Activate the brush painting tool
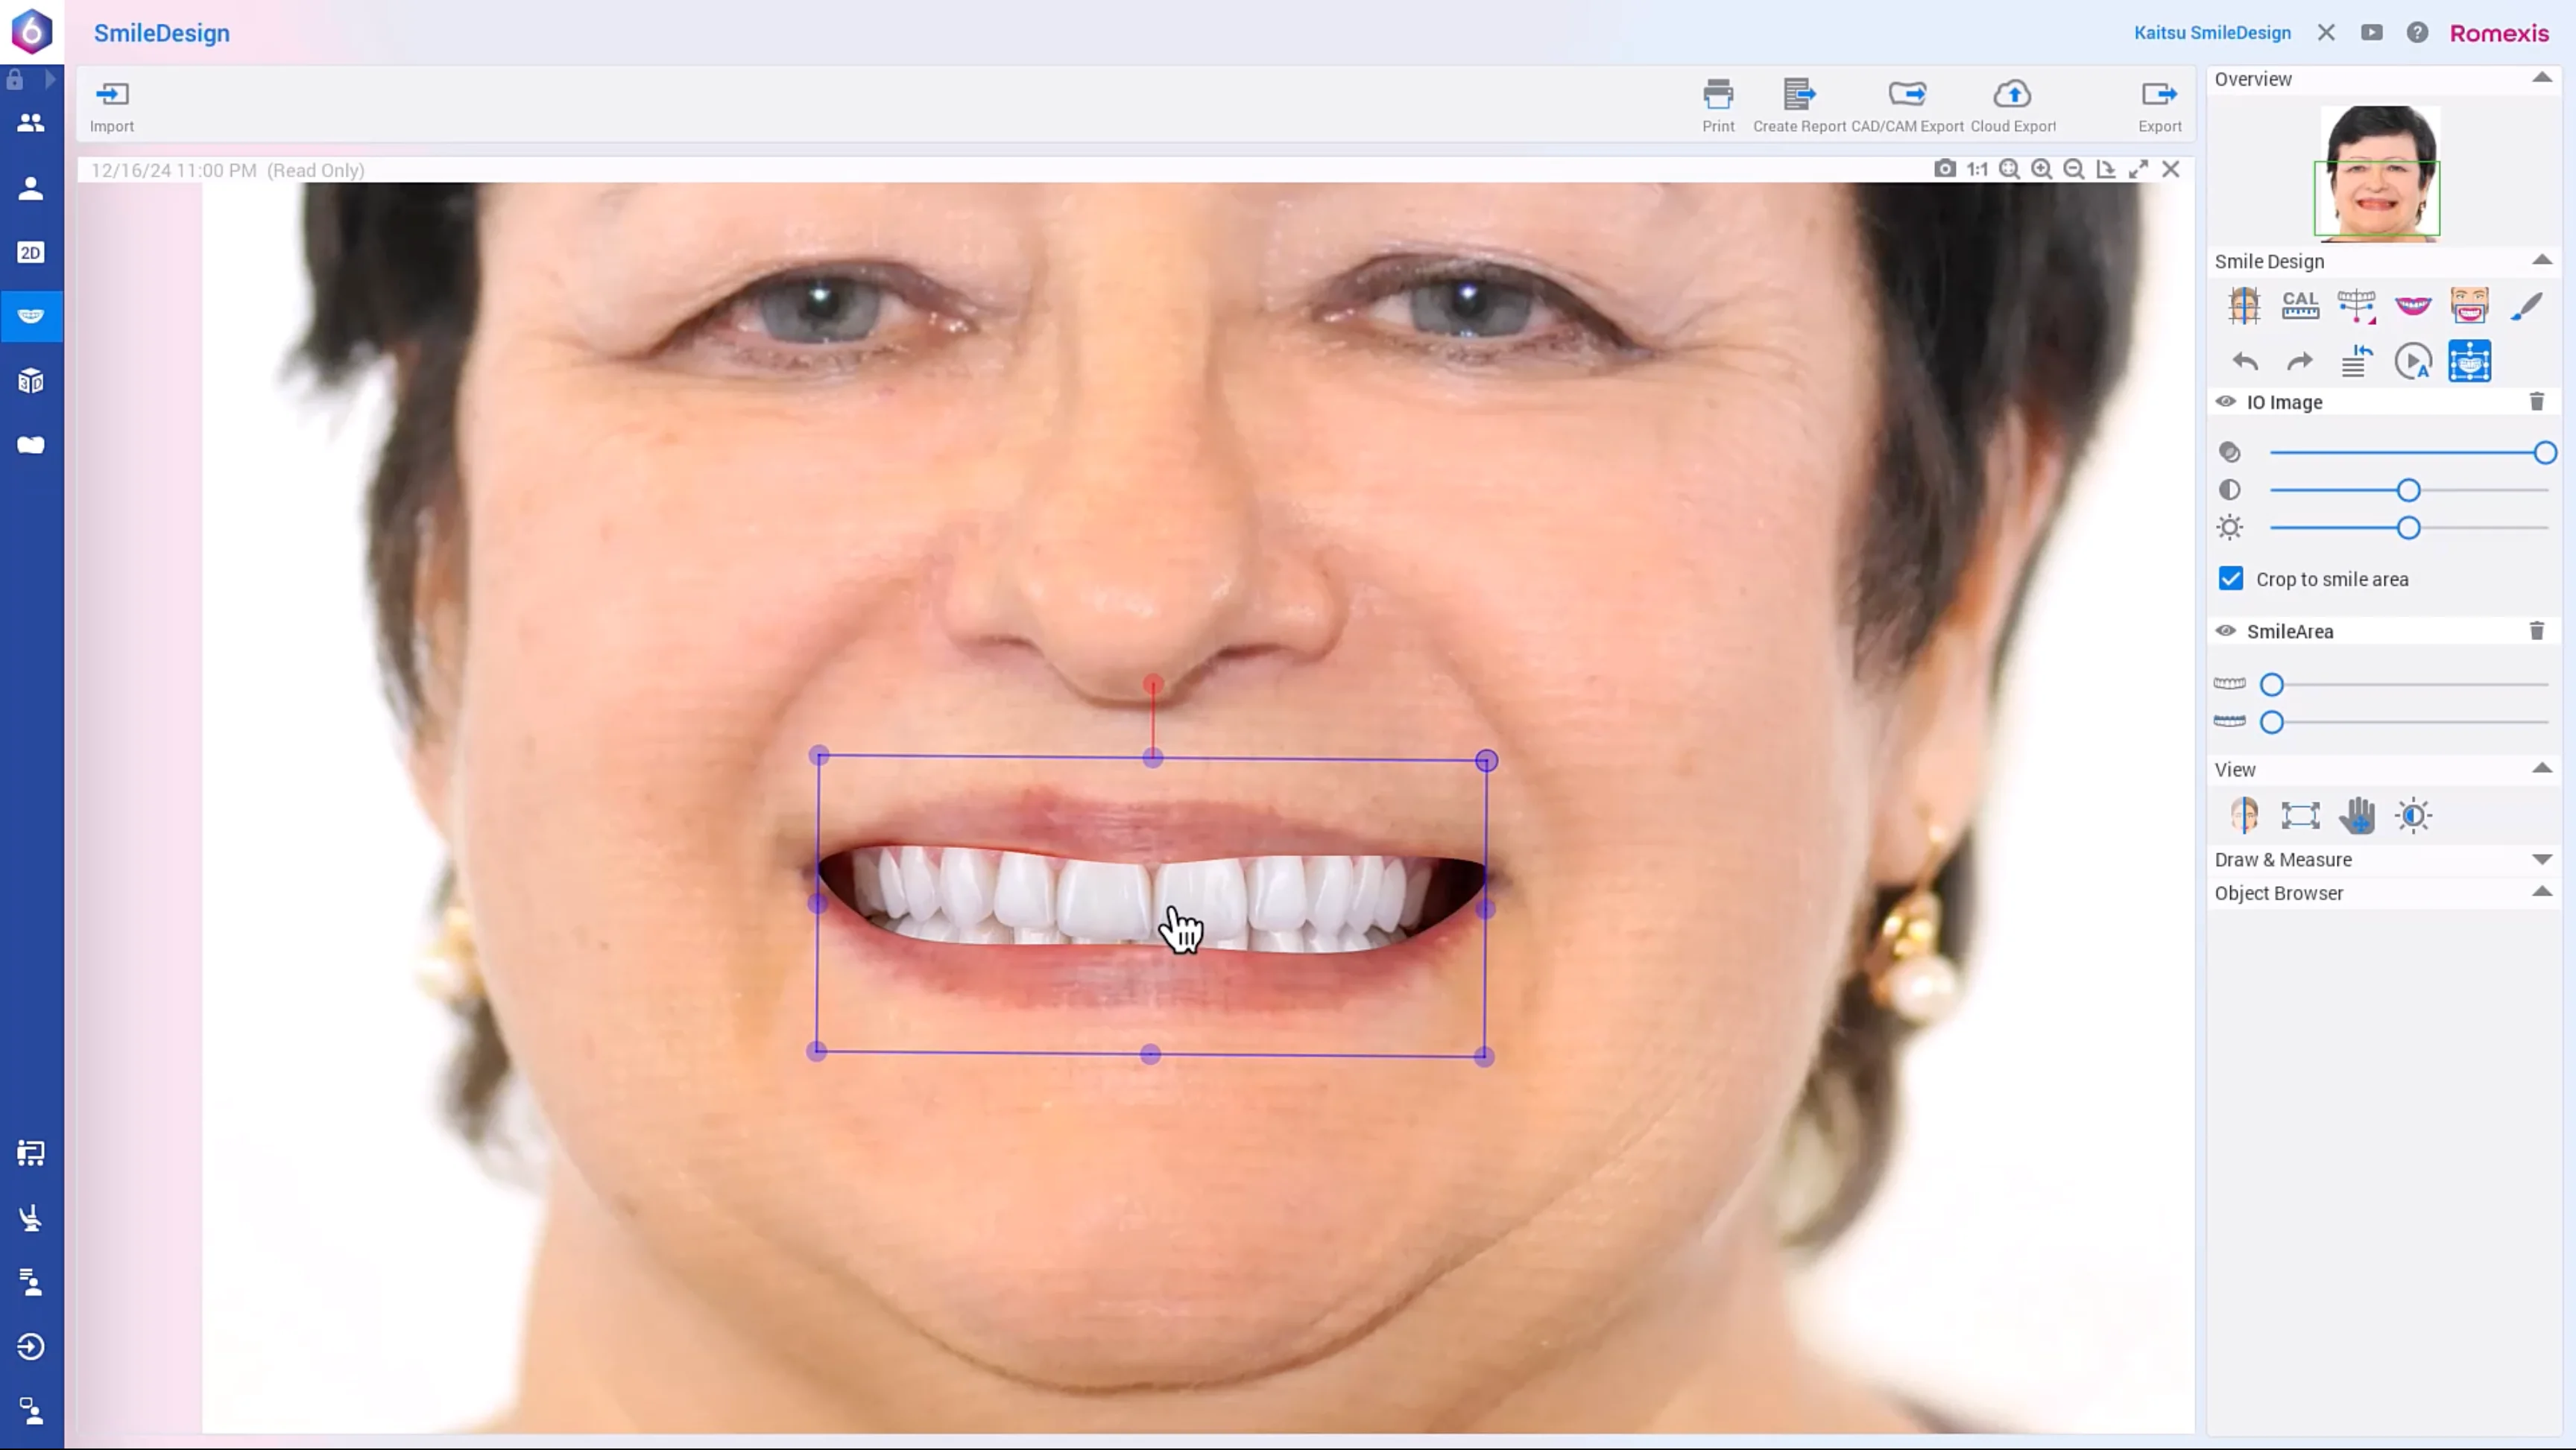 (x=2527, y=306)
